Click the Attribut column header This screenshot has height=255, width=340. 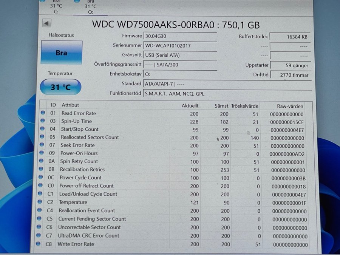(x=71, y=105)
